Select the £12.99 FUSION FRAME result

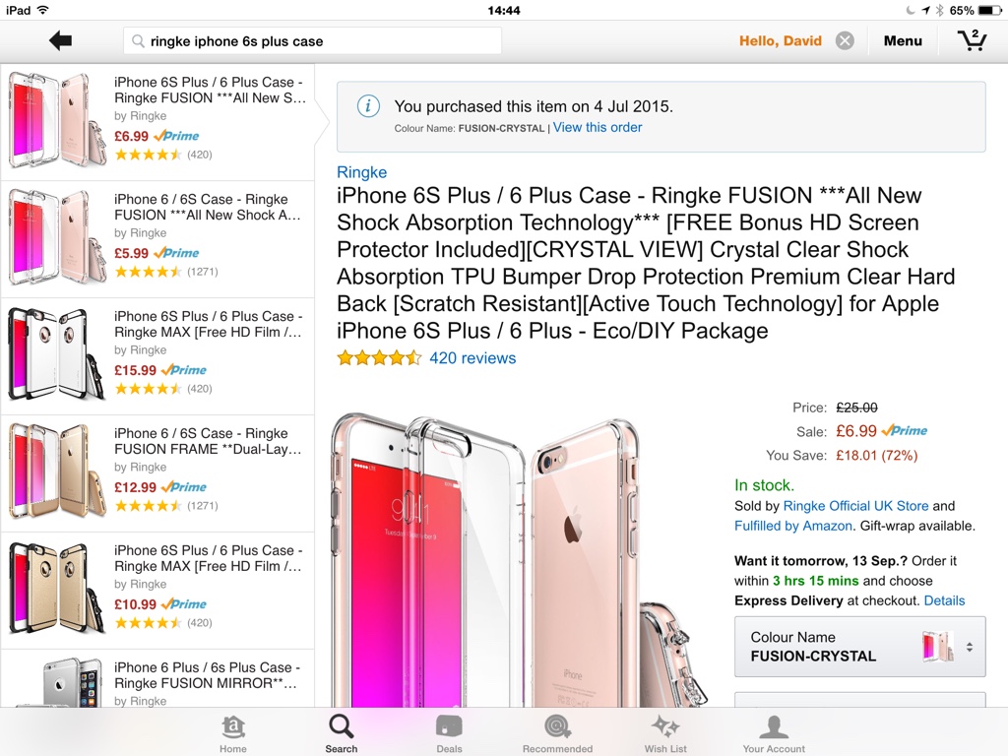pos(157,473)
